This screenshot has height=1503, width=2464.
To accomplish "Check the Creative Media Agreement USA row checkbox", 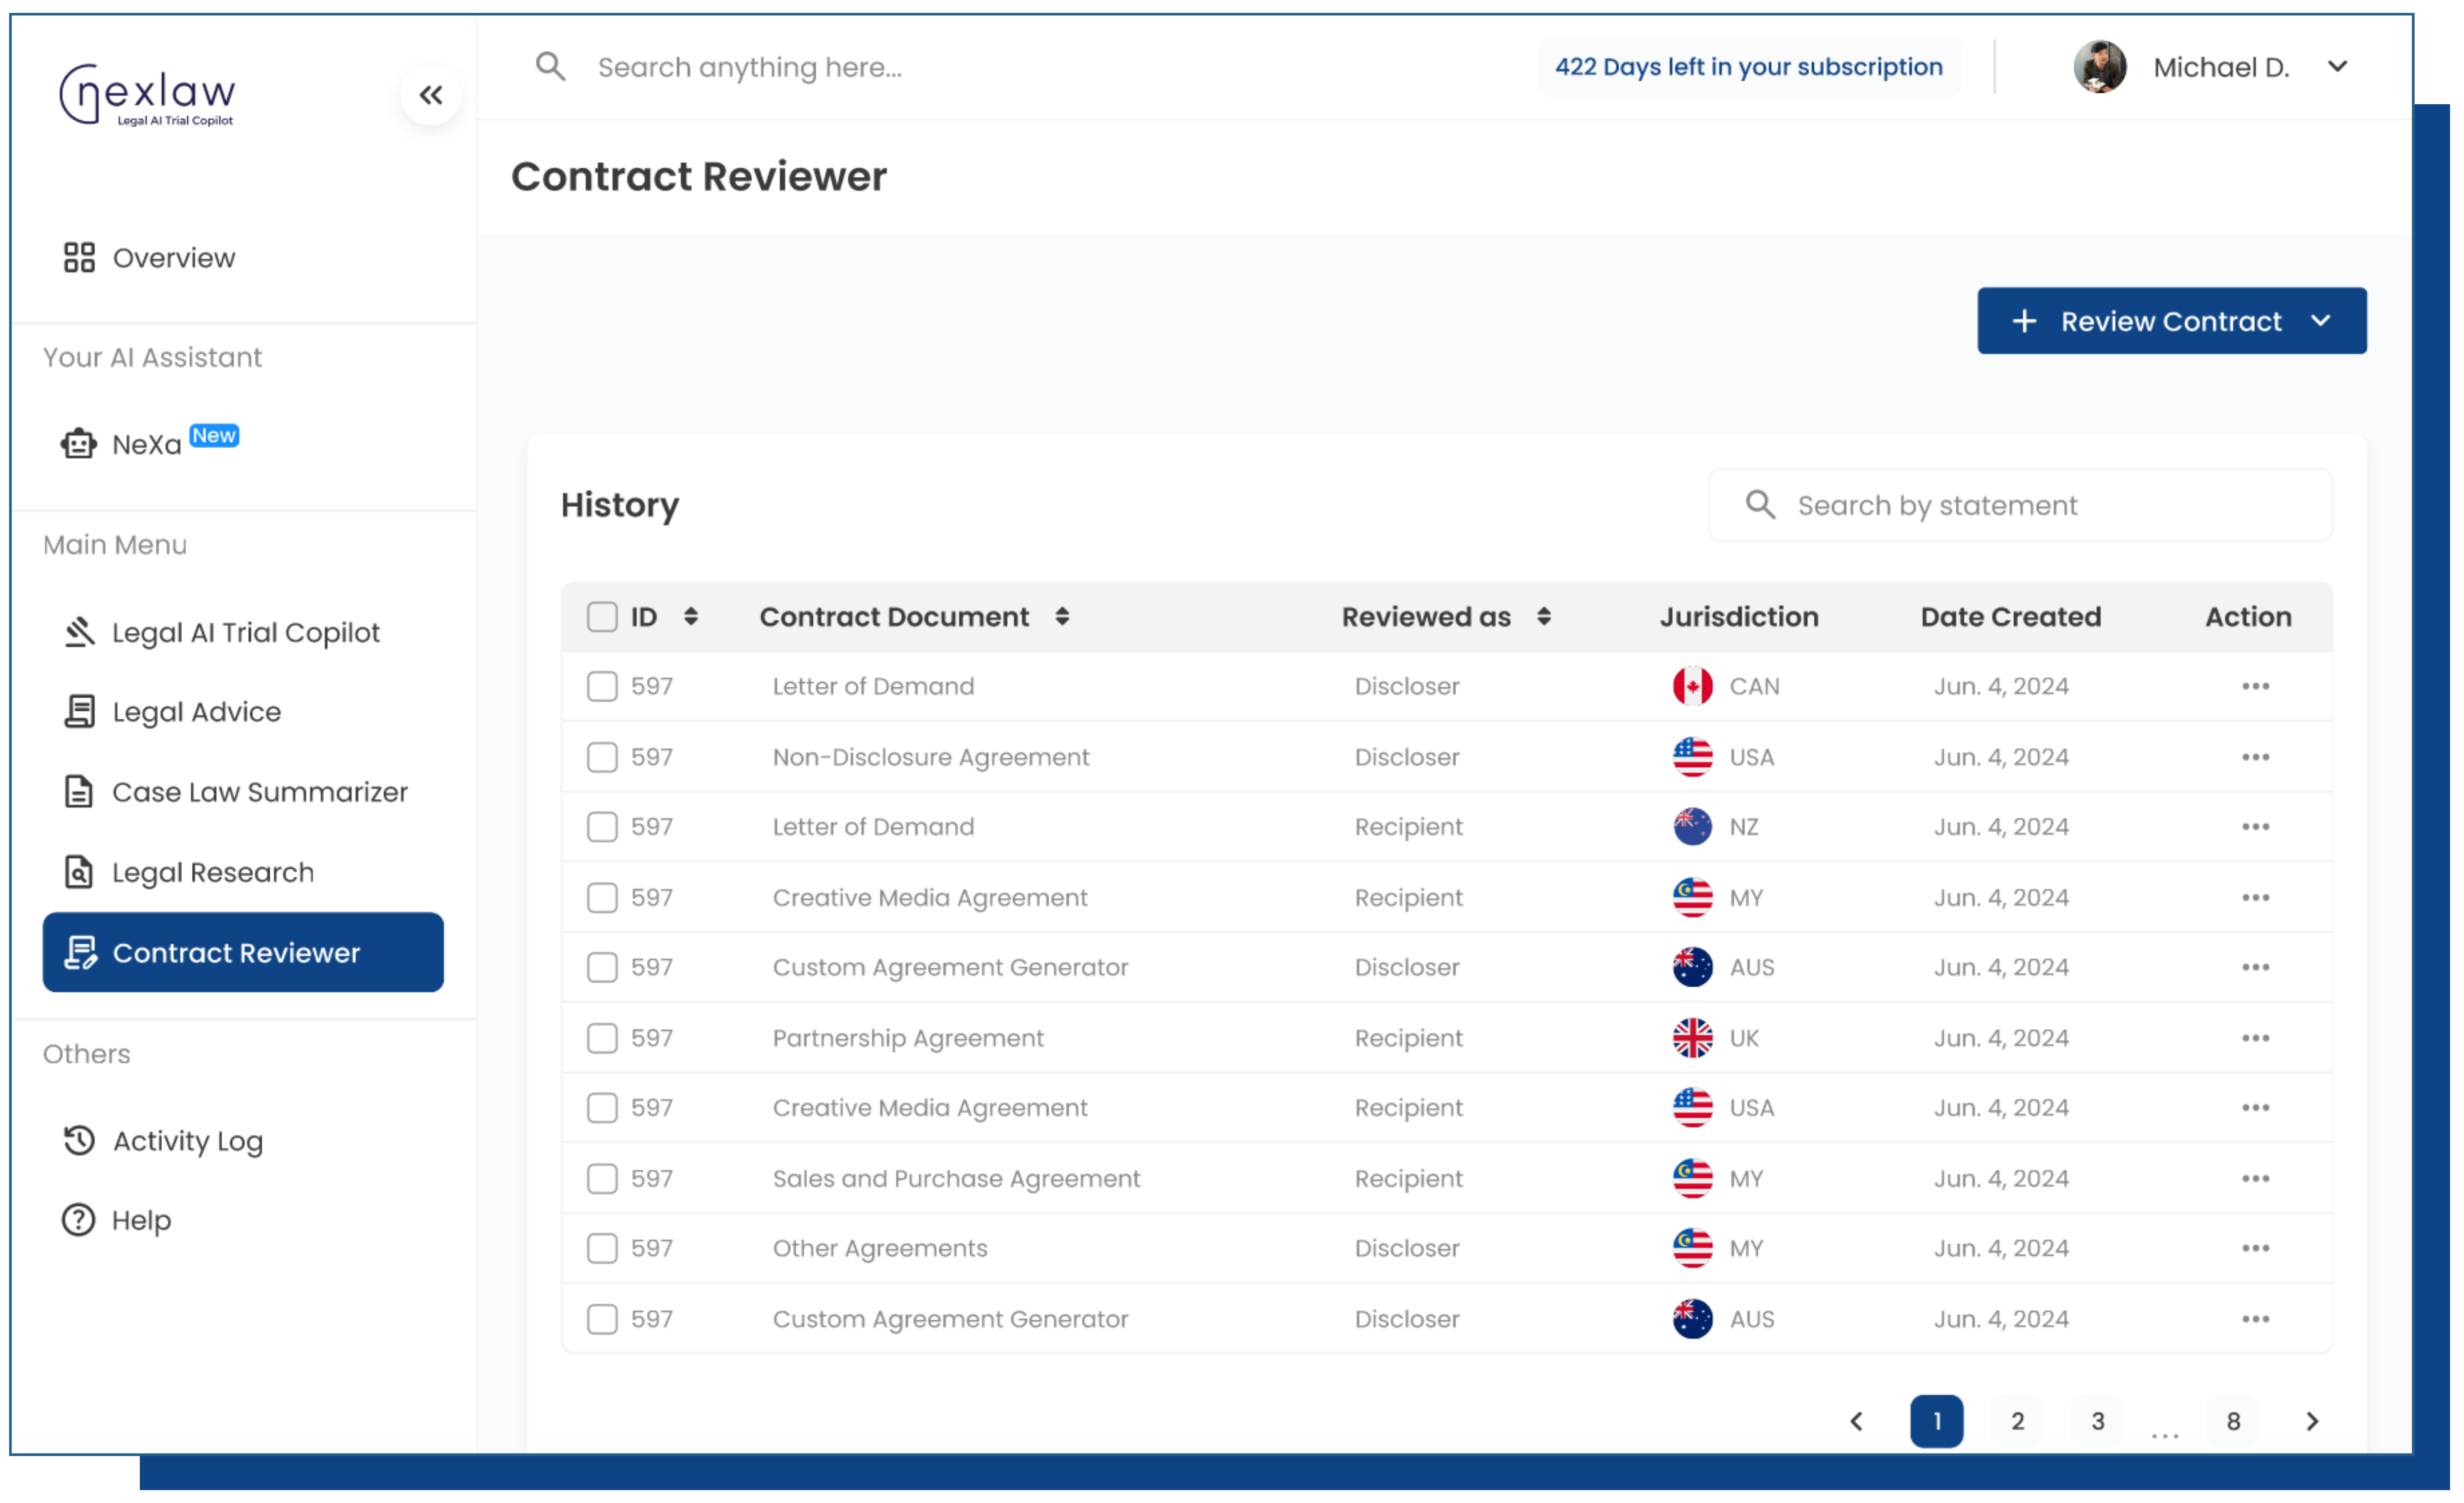I will point(602,1108).
